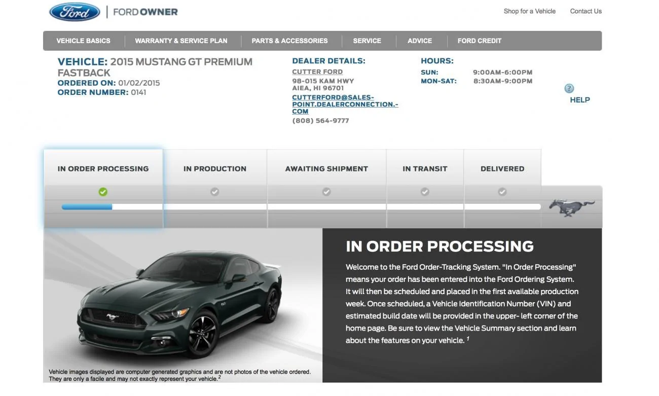Click the order number 0141
Image resolution: width=659 pixels, height=396 pixels.
coord(138,92)
